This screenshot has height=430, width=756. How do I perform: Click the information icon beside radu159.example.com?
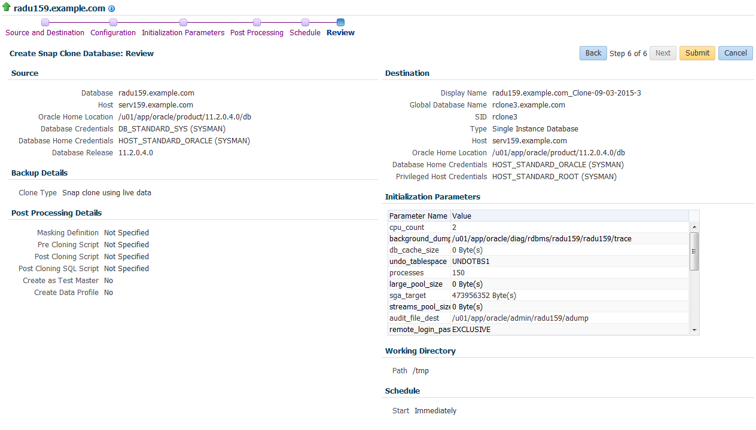[x=112, y=9]
